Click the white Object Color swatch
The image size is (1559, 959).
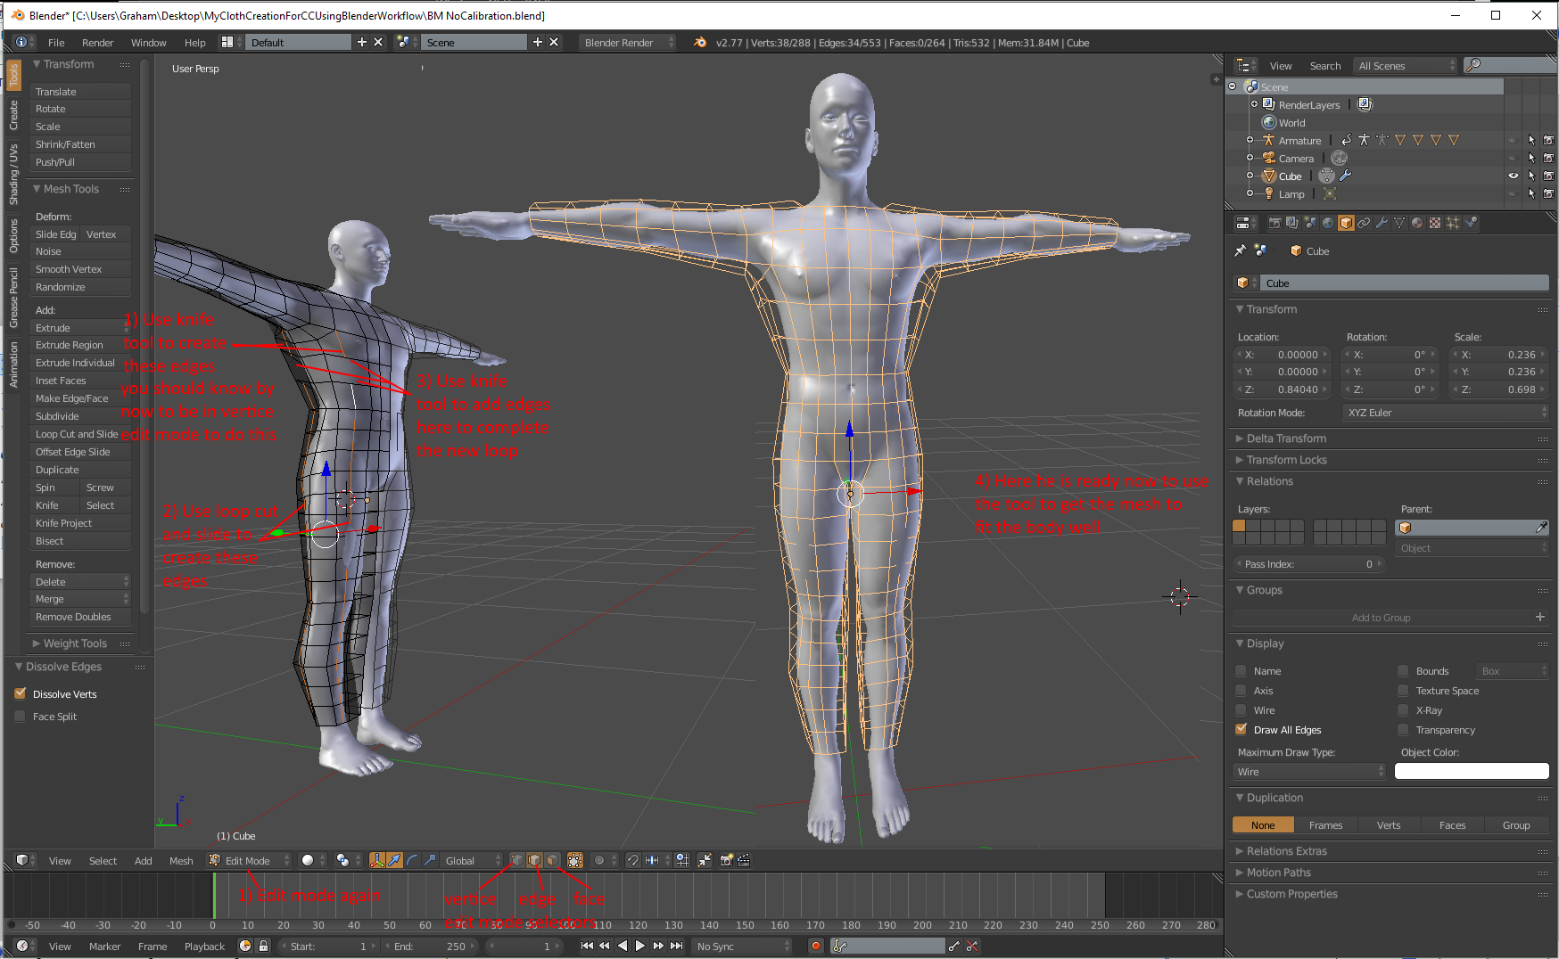pos(1472,771)
